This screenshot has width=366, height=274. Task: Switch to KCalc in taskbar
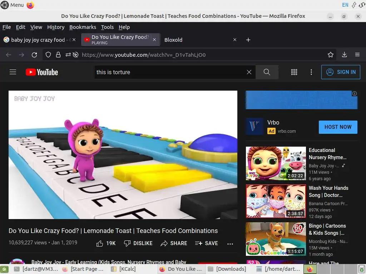point(124,269)
